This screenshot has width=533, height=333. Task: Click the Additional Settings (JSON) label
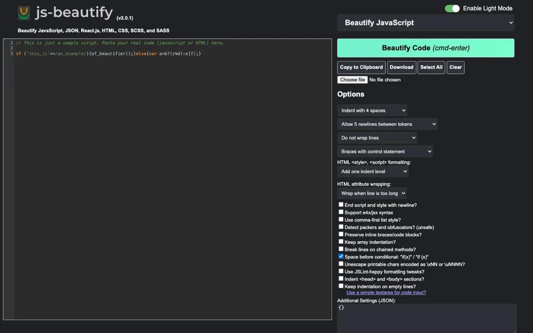[x=366, y=301]
